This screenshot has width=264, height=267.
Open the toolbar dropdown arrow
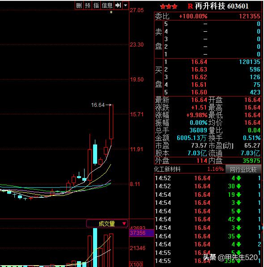(126, 5)
